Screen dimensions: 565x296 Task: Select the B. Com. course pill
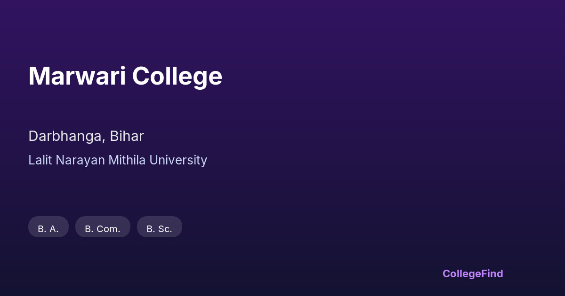[103, 227]
